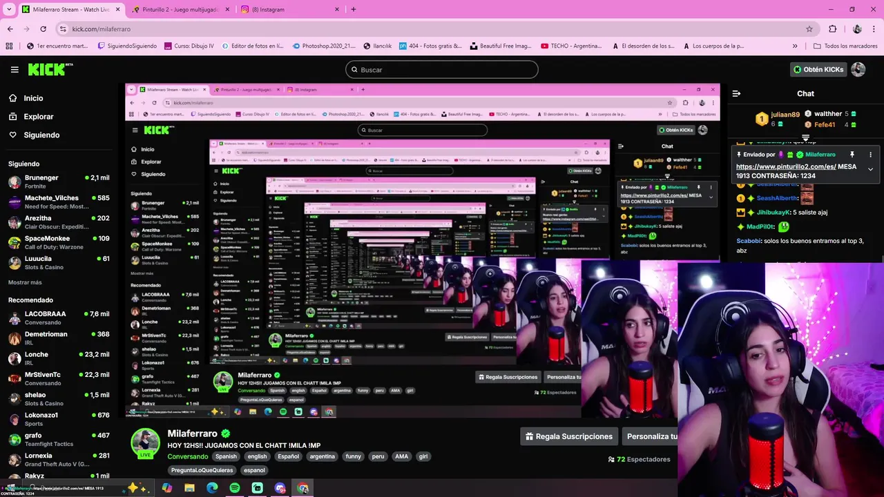Open the Curso: Dibujo IV bookmark
Screen dimensions: 884x497
click(x=189, y=46)
